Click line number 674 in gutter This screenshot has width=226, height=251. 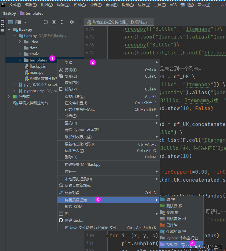pyautogui.click(x=90, y=29)
